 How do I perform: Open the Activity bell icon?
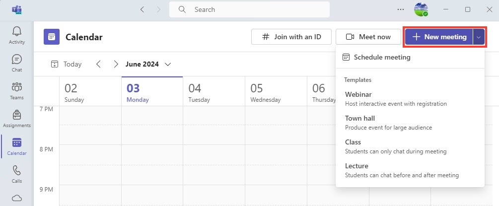[16, 32]
